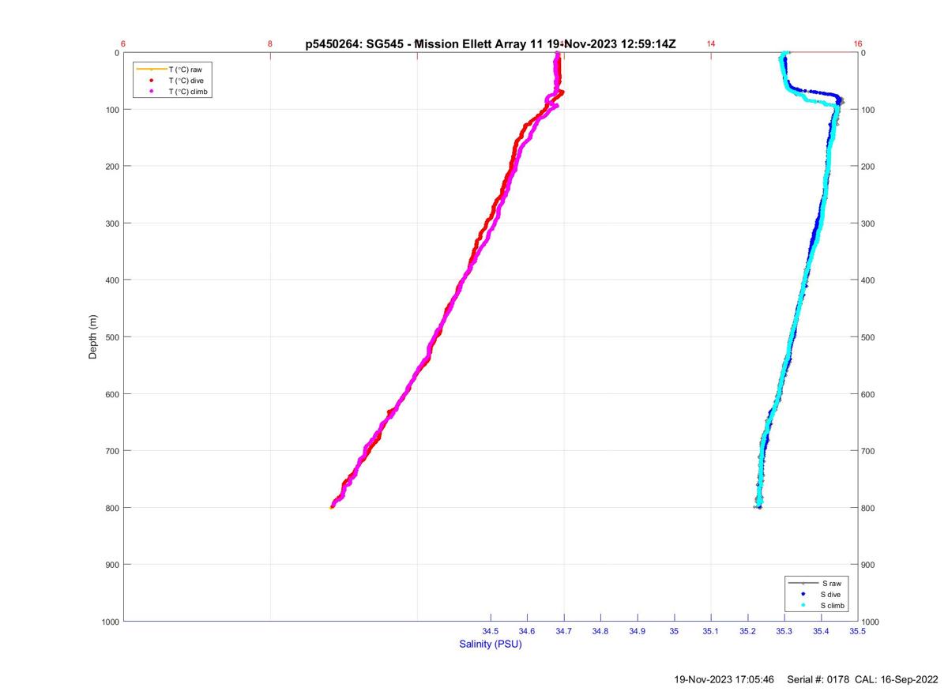
Task: Click the '1000' tick on the left depth axis
Action: click(x=109, y=622)
